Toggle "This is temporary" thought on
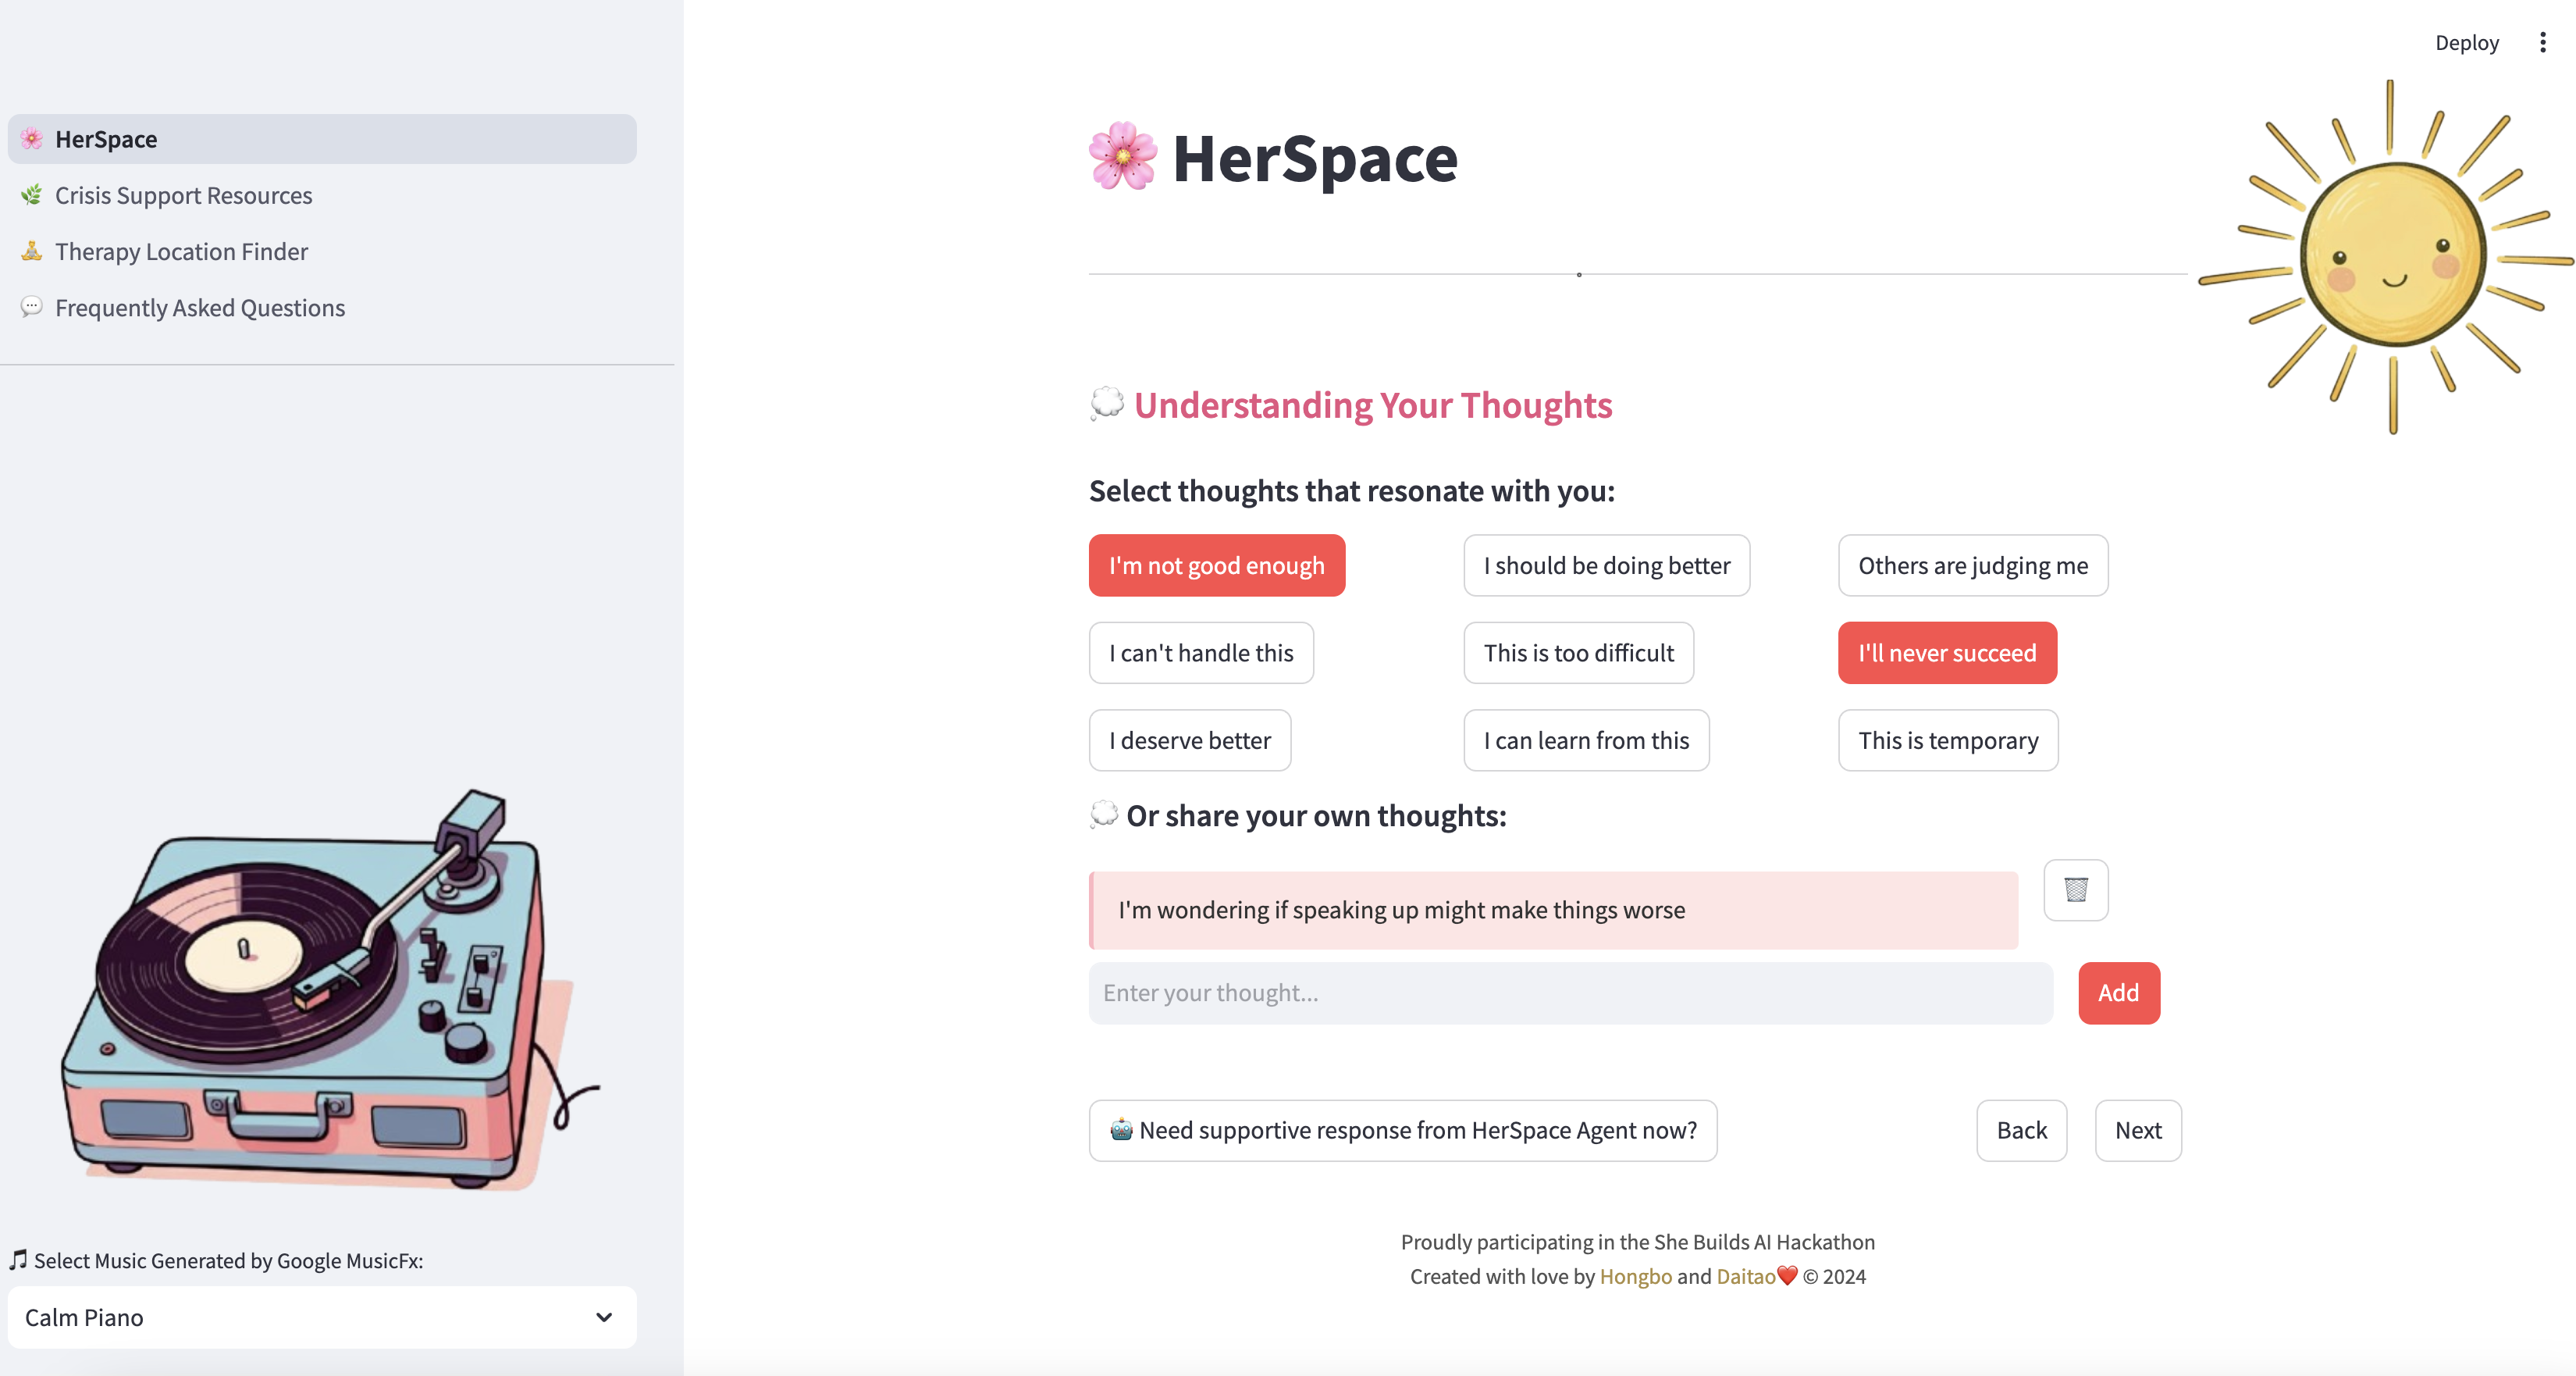This screenshot has width=2576, height=1376. [1947, 740]
